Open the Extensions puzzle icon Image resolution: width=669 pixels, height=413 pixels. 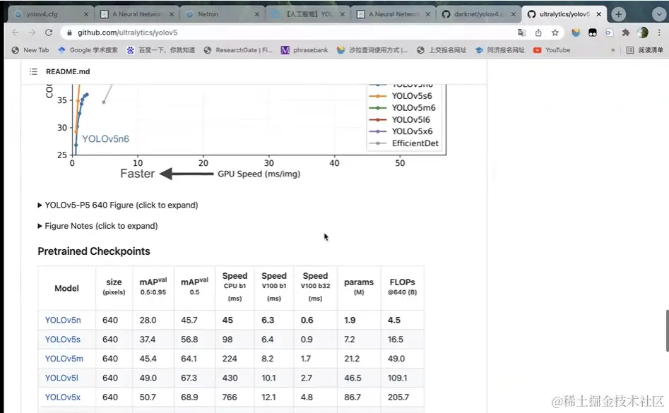point(625,32)
